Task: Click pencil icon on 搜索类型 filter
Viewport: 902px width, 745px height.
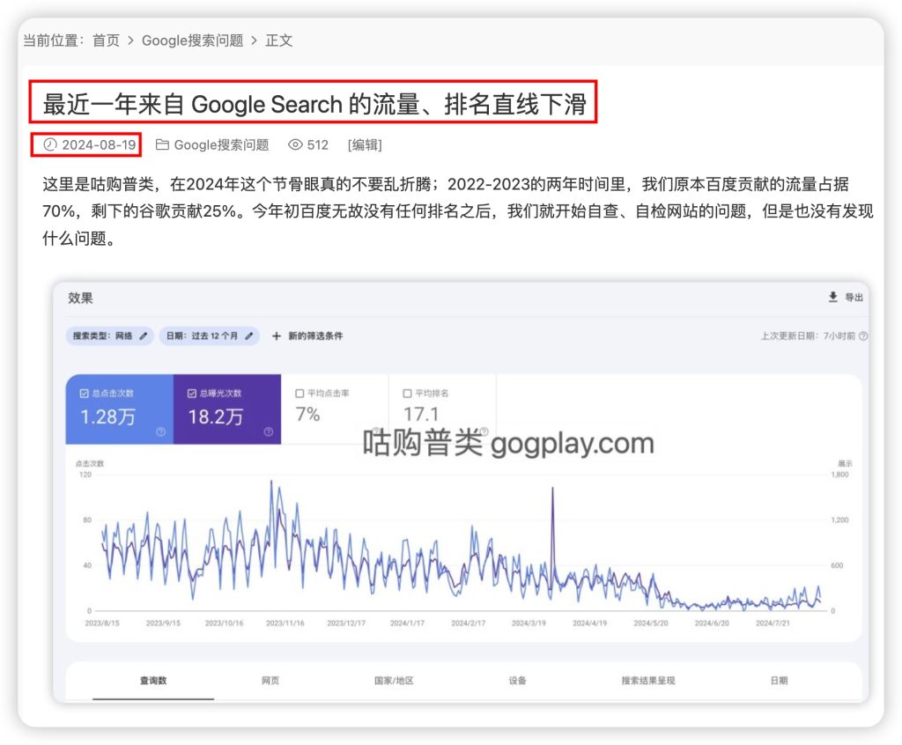Action: (x=144, y=336)
